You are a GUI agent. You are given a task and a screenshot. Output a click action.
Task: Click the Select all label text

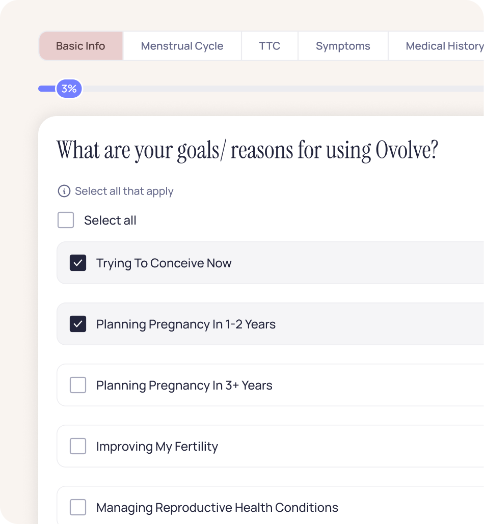coord(110,220)
